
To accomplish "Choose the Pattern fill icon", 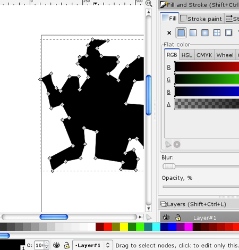I will (217, 33).
